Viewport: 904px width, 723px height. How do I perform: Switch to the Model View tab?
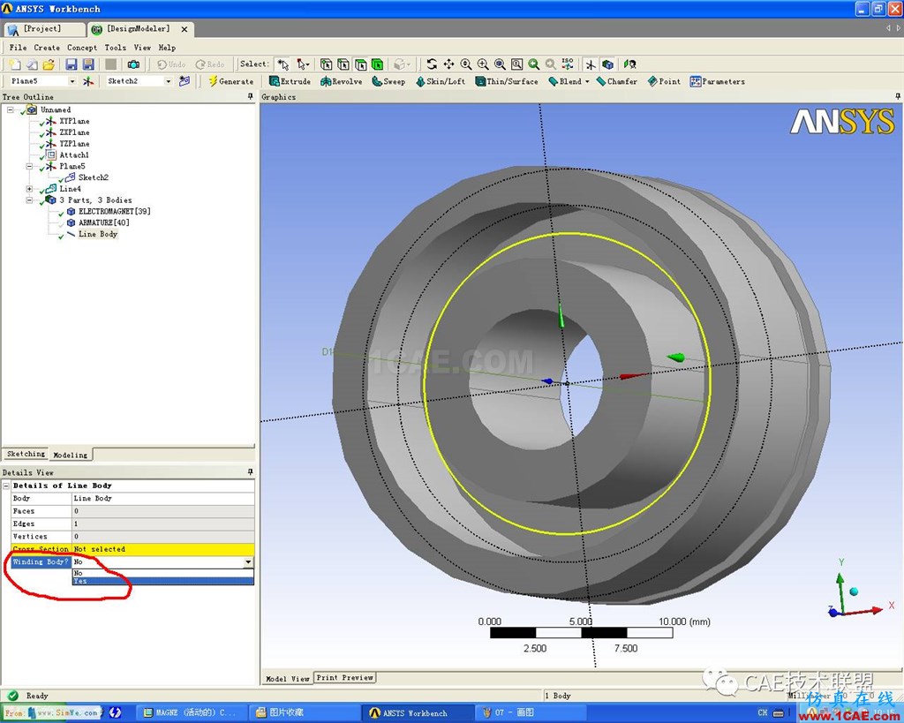(287, 679)
